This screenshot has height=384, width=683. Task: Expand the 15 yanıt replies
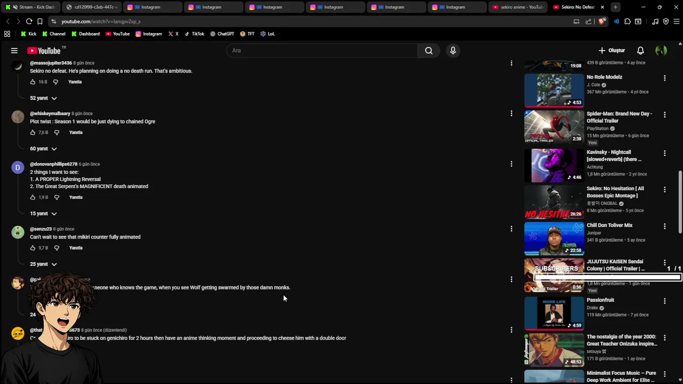(x=43, y=213)
